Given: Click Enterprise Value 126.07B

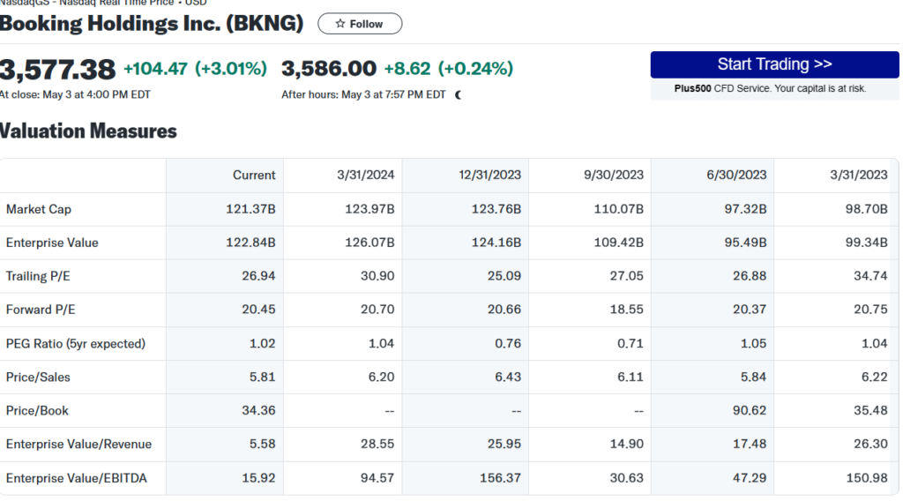Looking at the screenshot, I should tap(369, 243).
